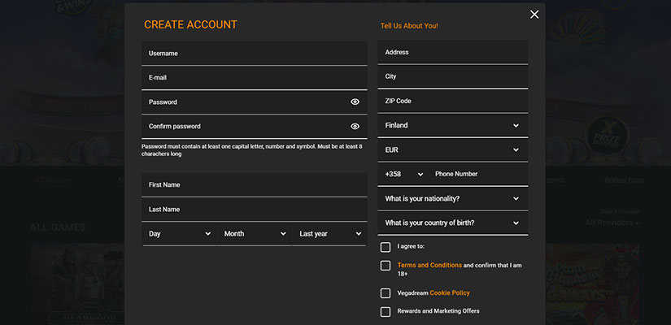Check Rewards and Marketing Offers box
Viewport: 671px width, 325px height.
pos(386,312)
